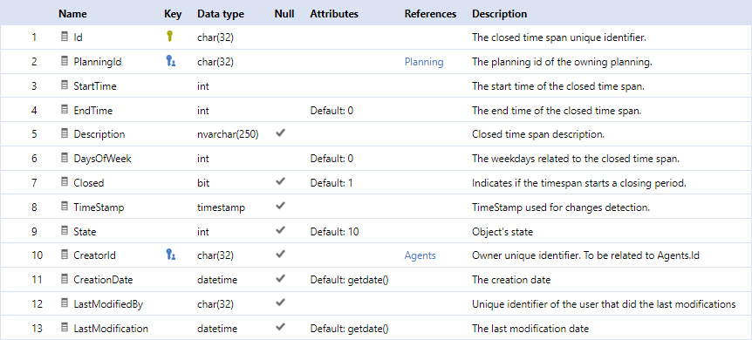Select the EndTime column name
The image size is (752, 340).
(x=93, y=111)
